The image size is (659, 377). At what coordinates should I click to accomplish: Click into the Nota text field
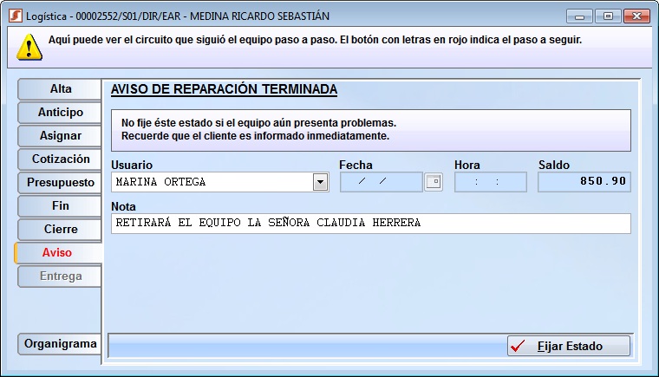(370, 224)
